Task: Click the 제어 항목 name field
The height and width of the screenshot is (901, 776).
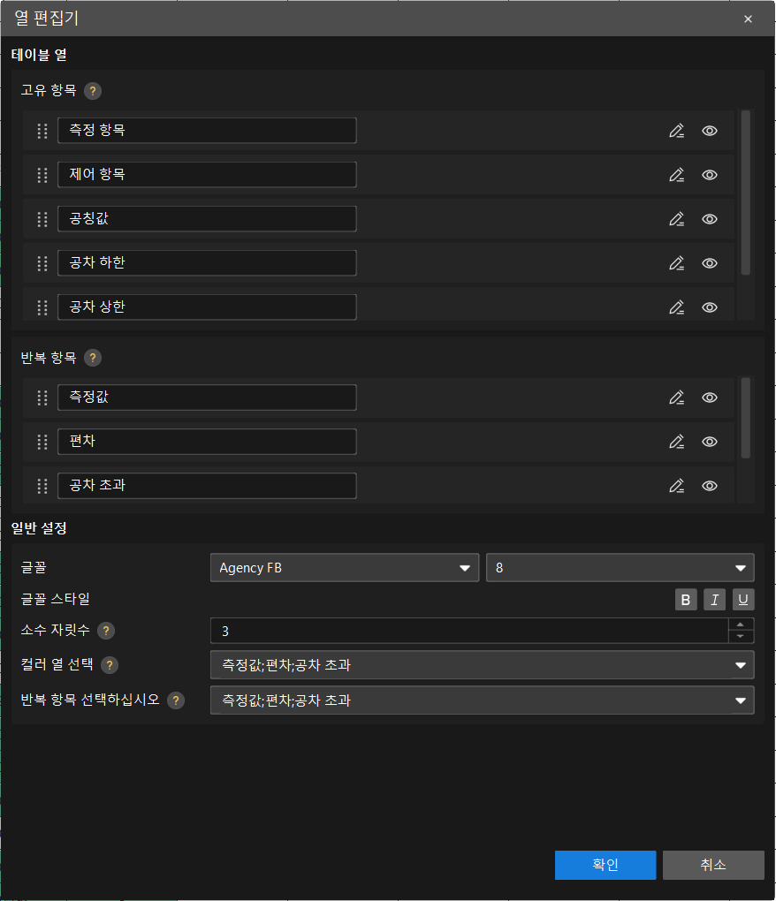Action: (x=207, y=175)
